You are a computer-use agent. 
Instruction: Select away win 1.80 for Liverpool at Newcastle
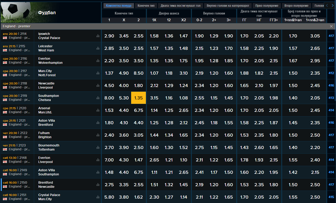pyautogui.click(x=139, y=85)
